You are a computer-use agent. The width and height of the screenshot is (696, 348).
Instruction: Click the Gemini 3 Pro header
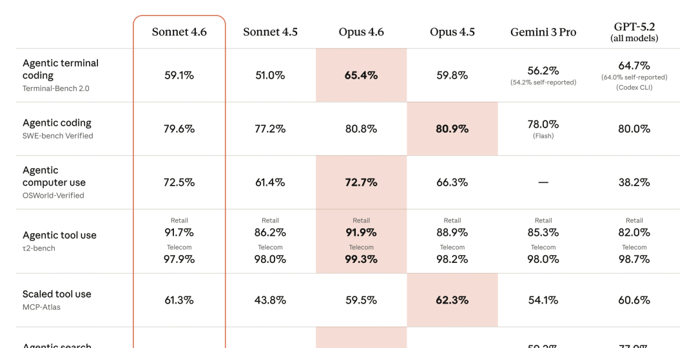tap(543, 32)
